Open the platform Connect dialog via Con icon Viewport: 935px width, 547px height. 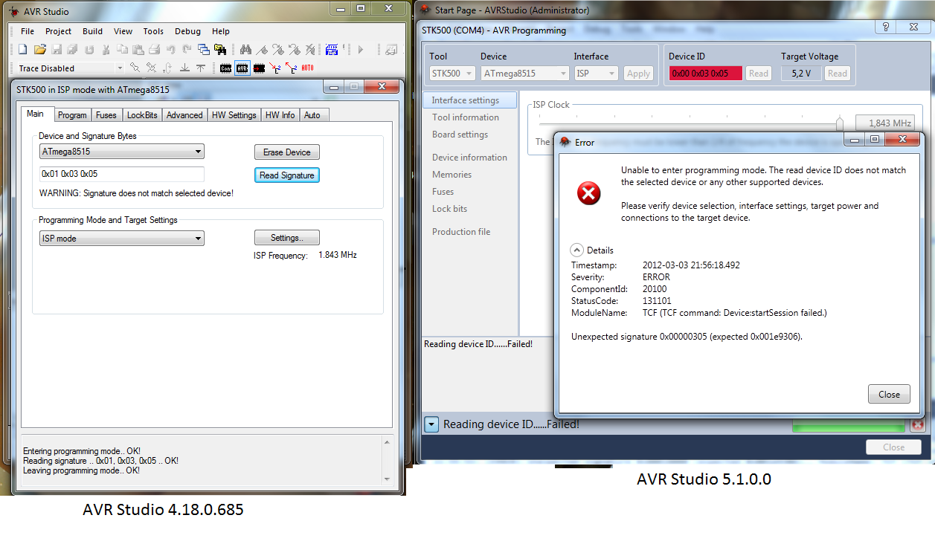coord(225,67)
